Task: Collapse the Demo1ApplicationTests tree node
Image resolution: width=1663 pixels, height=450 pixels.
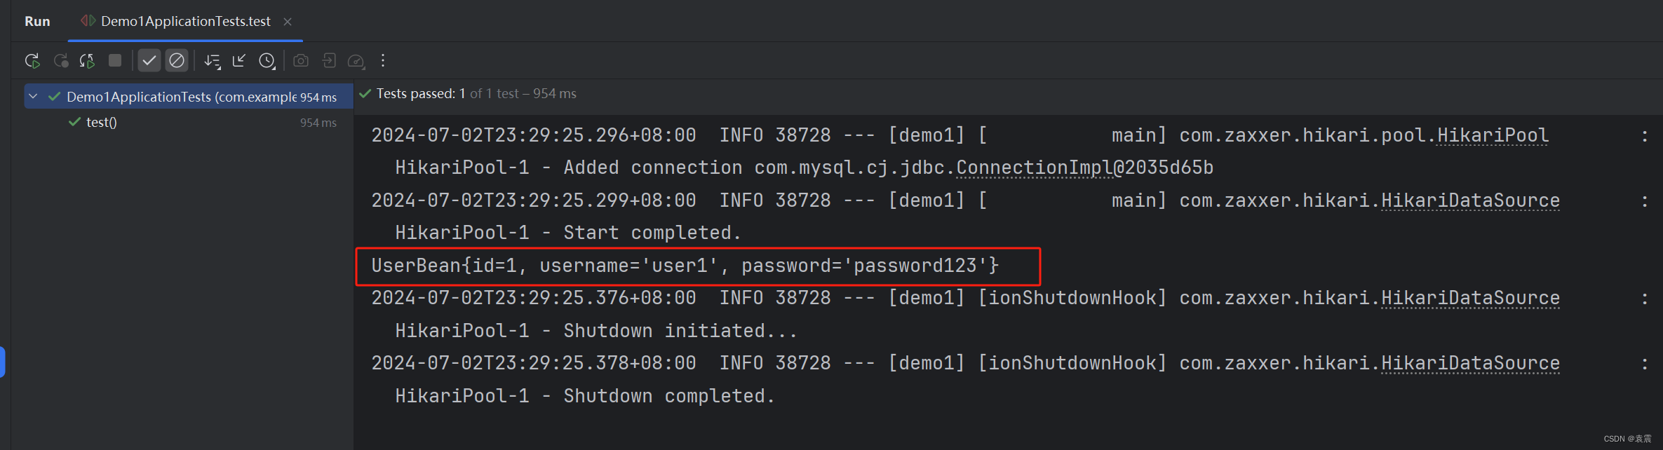Action: click(32, 96)
